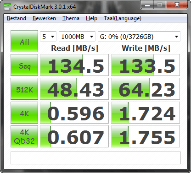This screenshot has width=191, height=173.
Task: Close the CrystalDiskMark window
Action: [x=177, y=5]
